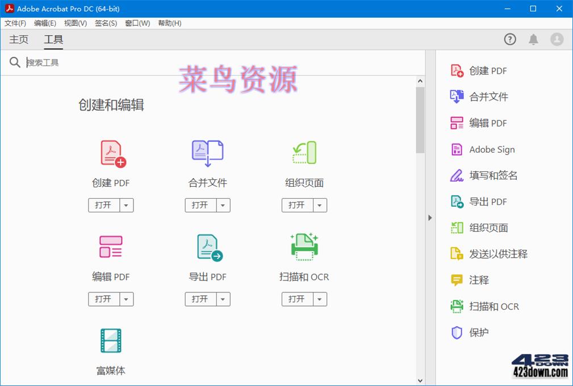Collapse the right panel using the side arrow
The image size is (573, 386).
[430, 217]
